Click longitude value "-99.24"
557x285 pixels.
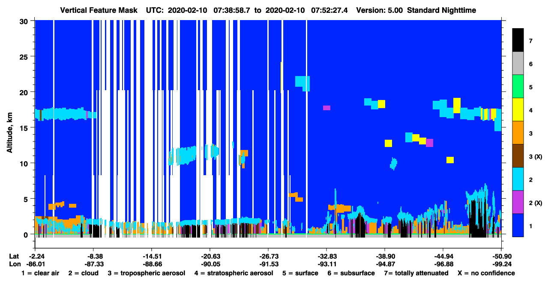pyautogui.click(x=501, y=264)
